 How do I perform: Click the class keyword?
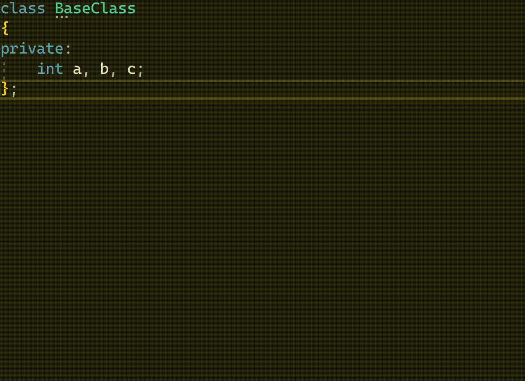pos(23,8)
